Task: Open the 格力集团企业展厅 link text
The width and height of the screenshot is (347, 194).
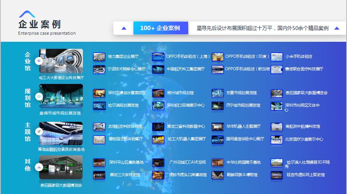Action: 123,57
